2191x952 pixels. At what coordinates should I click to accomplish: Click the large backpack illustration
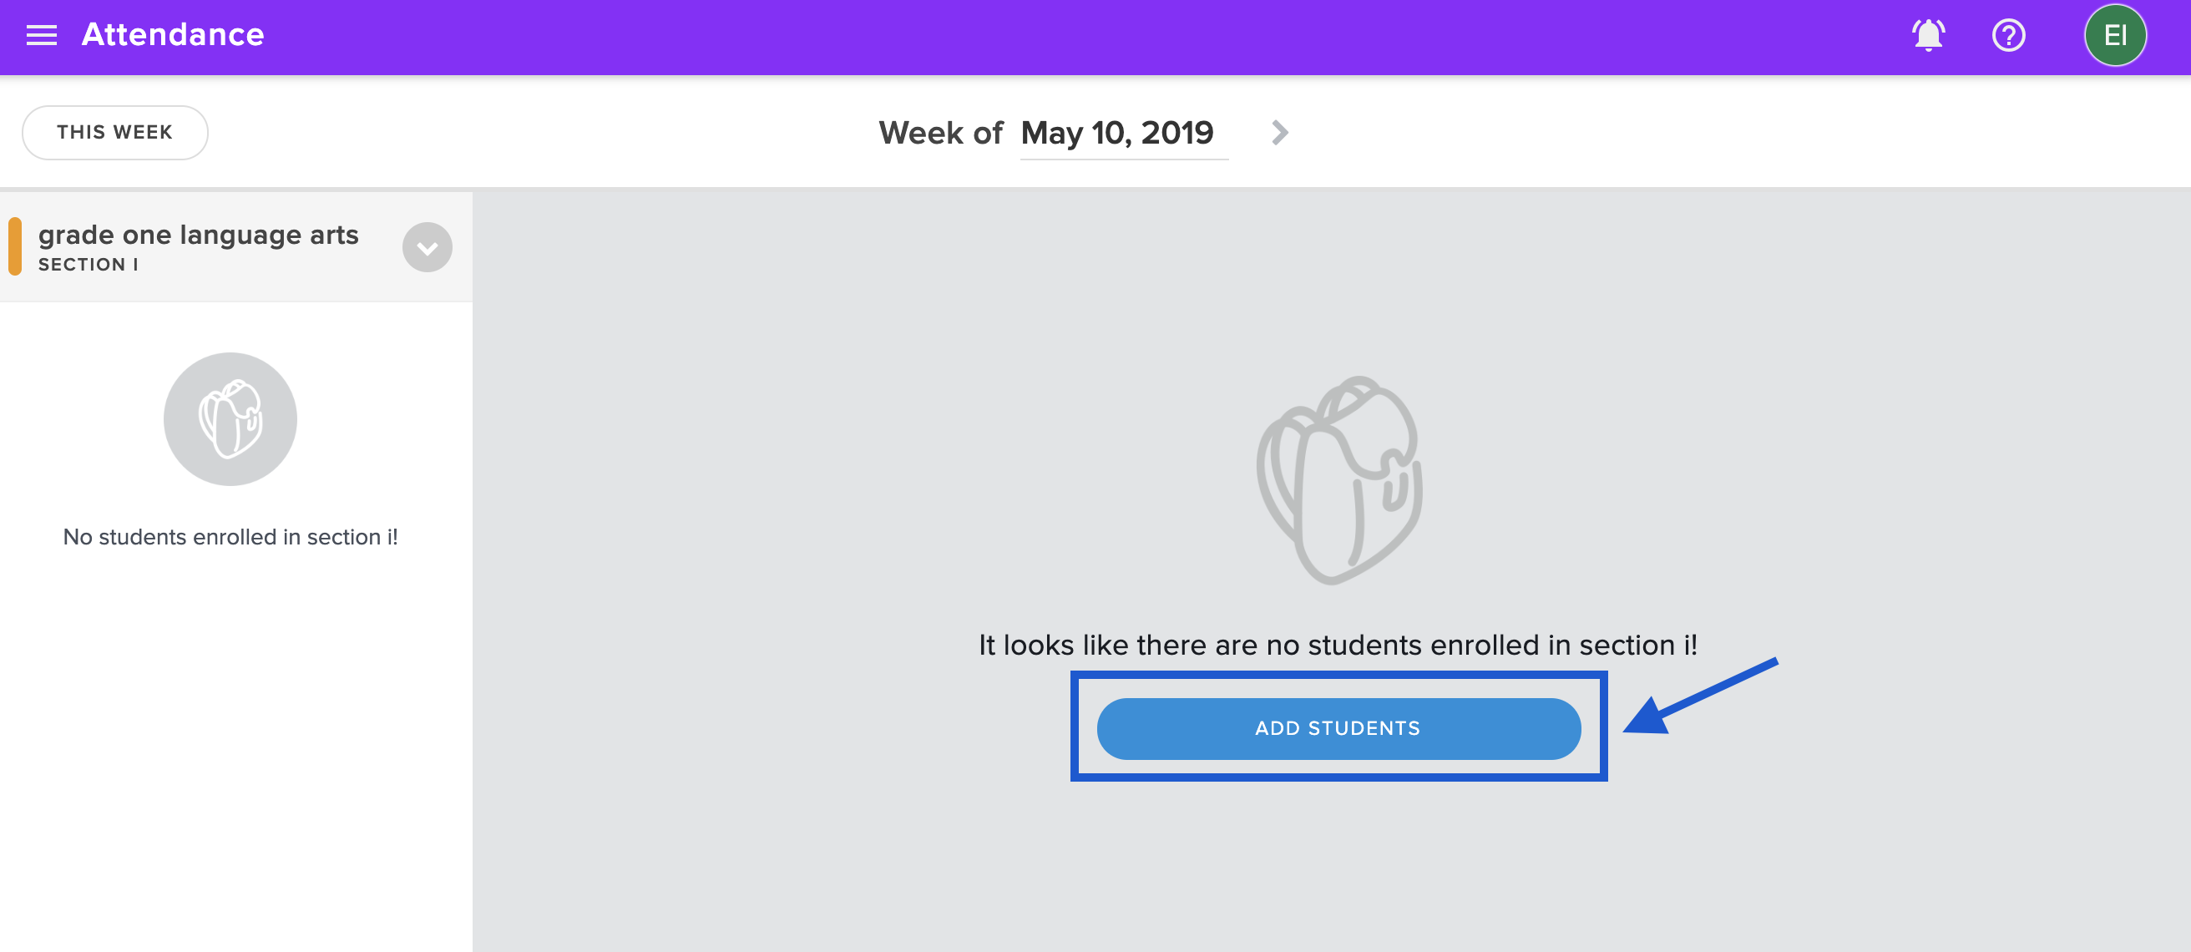click(1338, 480)
